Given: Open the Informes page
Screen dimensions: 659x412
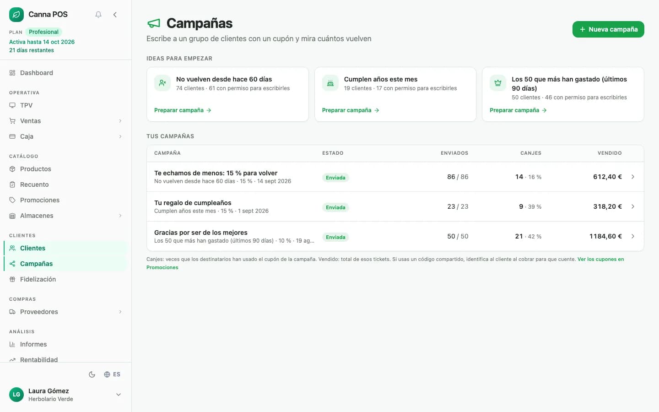Looking at the screenshot, I should [65, 344].
